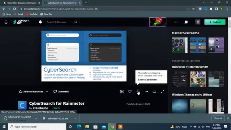This screenshot has width=231, height=130.
Task: Click the award badge icon
Action: (x=130, y=92)
